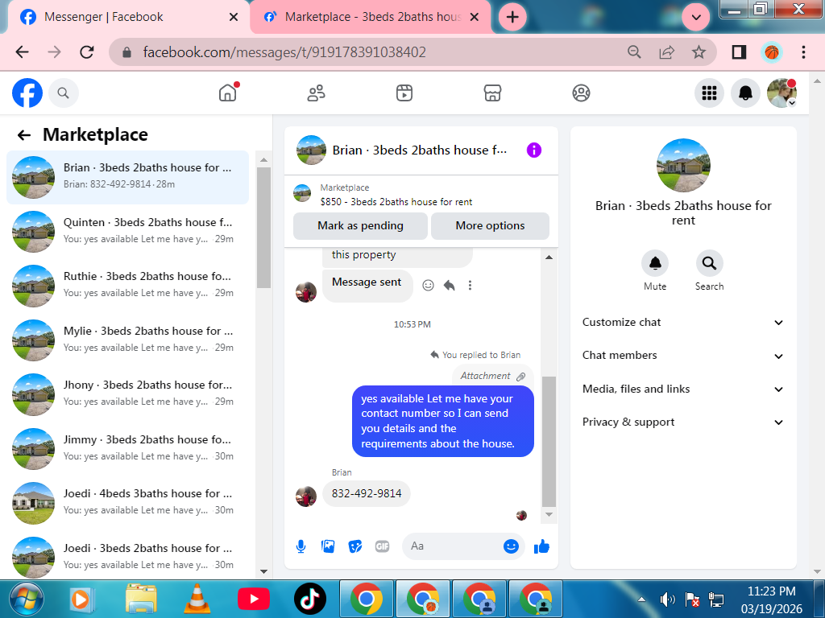
Task: Click the zoom magnifier in address bar
Action: [635, 52]
